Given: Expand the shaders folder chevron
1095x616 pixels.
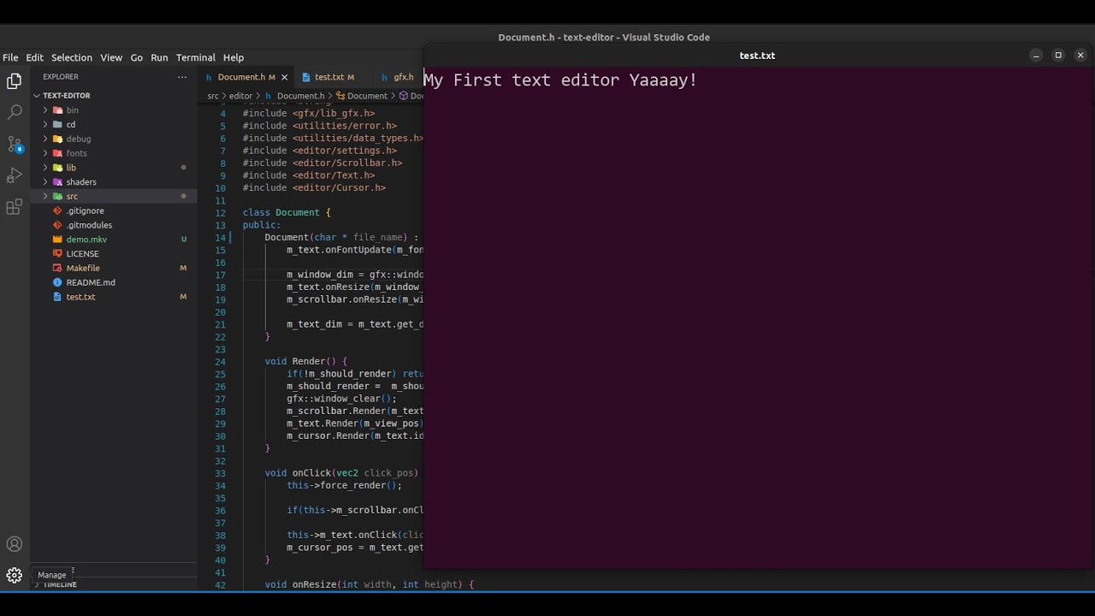Looking at the screenshot, I should [x=45, y=182].
